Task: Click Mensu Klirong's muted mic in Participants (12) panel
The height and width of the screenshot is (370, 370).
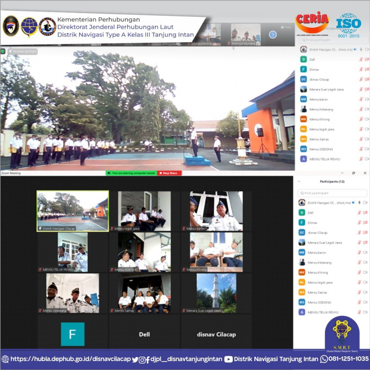Action: [x=359, y=272]
